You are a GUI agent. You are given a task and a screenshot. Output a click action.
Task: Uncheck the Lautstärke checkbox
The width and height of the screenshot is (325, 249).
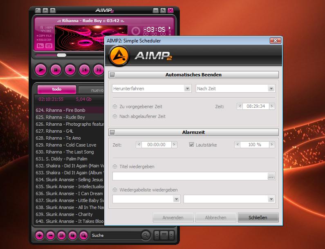pos(191,145)
